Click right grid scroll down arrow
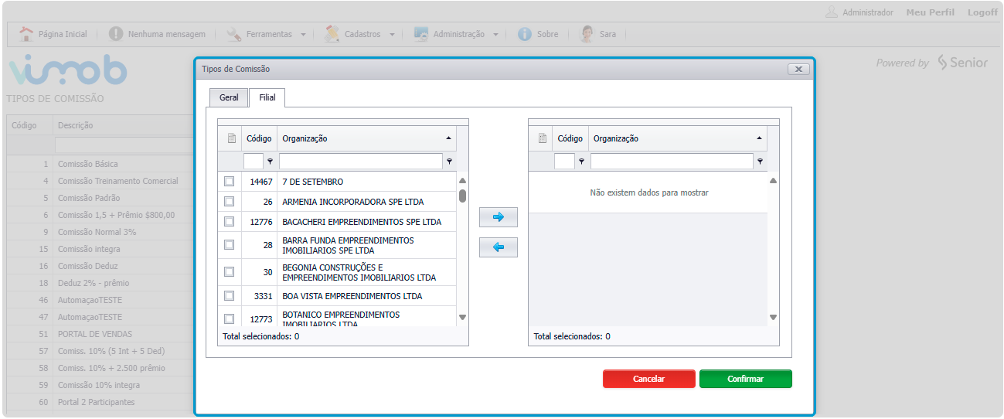Viewport: 1004px width, 419px height. (773, 317)
